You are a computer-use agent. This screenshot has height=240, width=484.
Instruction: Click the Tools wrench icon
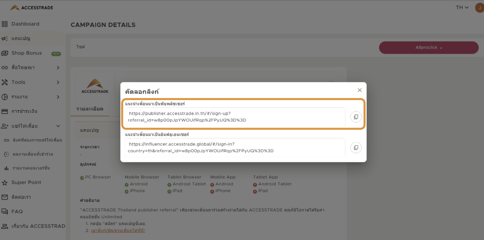pyautogui.click(x=5, y=82)
